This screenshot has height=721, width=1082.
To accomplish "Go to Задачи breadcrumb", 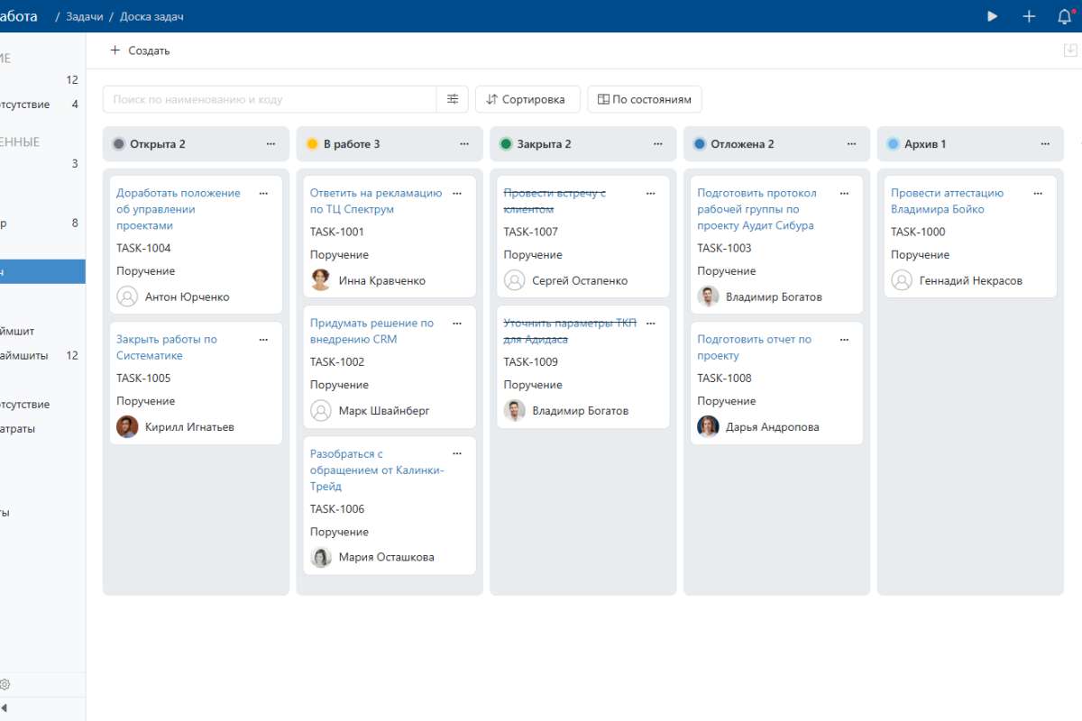I will pyautogui.click(x=84, y=16).
